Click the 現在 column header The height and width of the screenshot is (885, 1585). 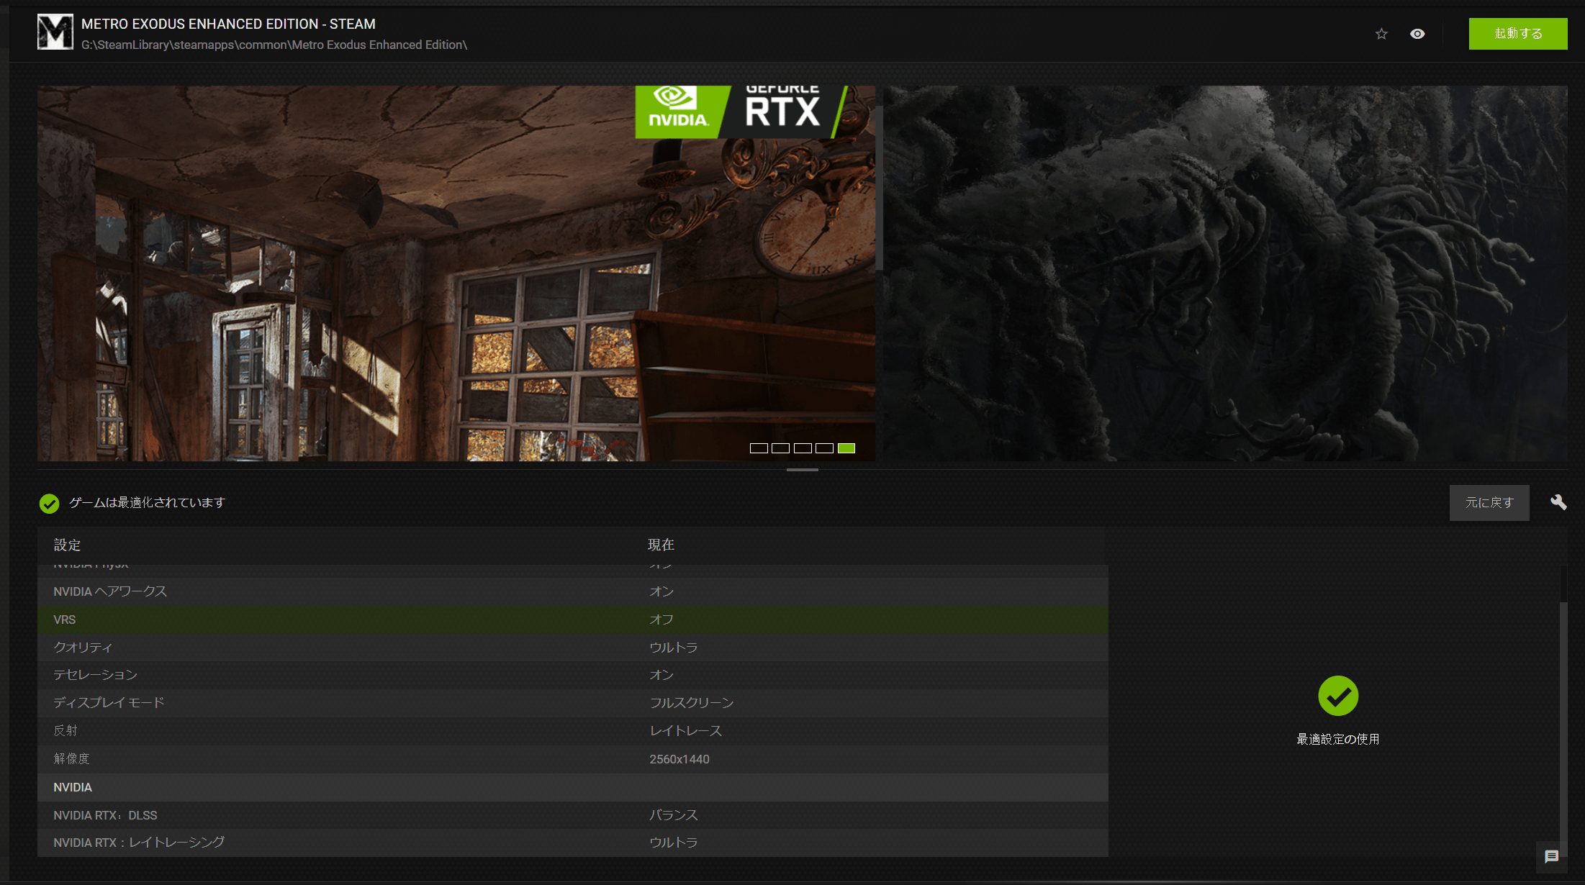tap(661, 545)
